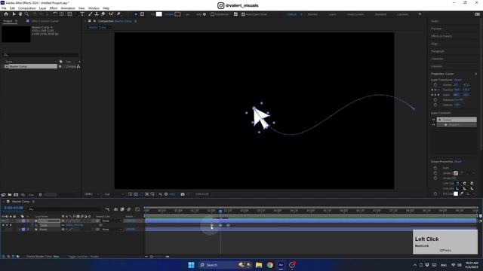Open the Composition menu

tap(27, 8)
